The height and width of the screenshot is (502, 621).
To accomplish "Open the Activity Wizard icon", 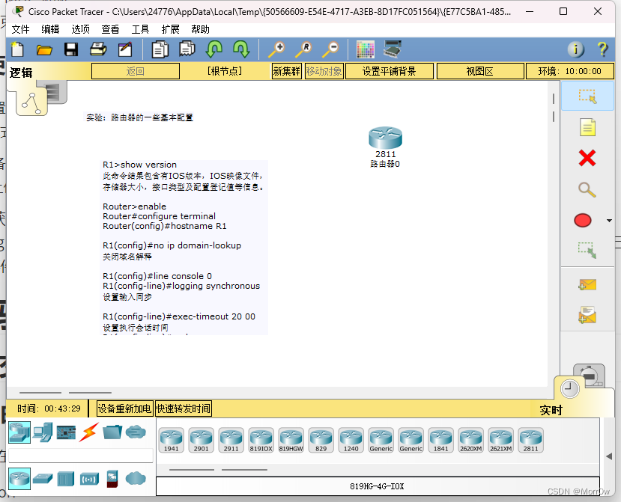I will (x=125, y=50).
